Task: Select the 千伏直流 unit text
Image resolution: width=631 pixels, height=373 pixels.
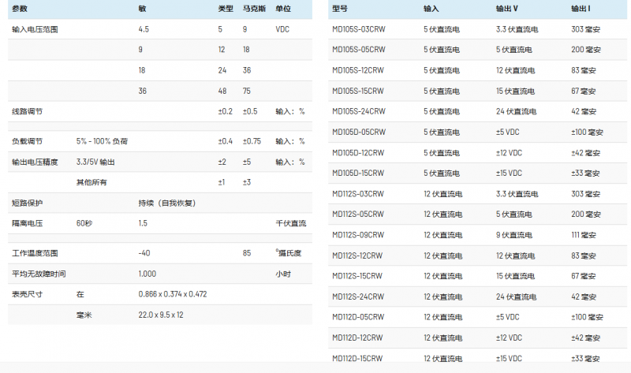Action: pyautogui.click(x=291, y=223)
